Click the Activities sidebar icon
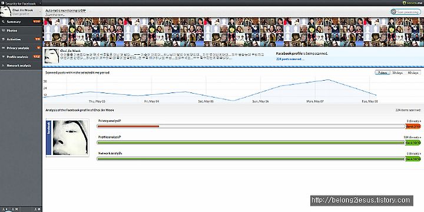Image resolution: width=424 pixels, height=212 pixels. 4,39
